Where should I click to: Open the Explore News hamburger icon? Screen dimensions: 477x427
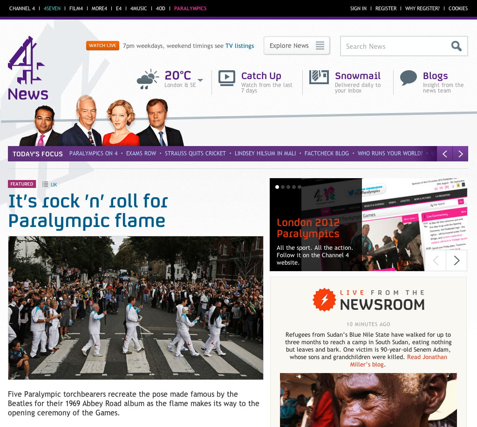(320, 46)
